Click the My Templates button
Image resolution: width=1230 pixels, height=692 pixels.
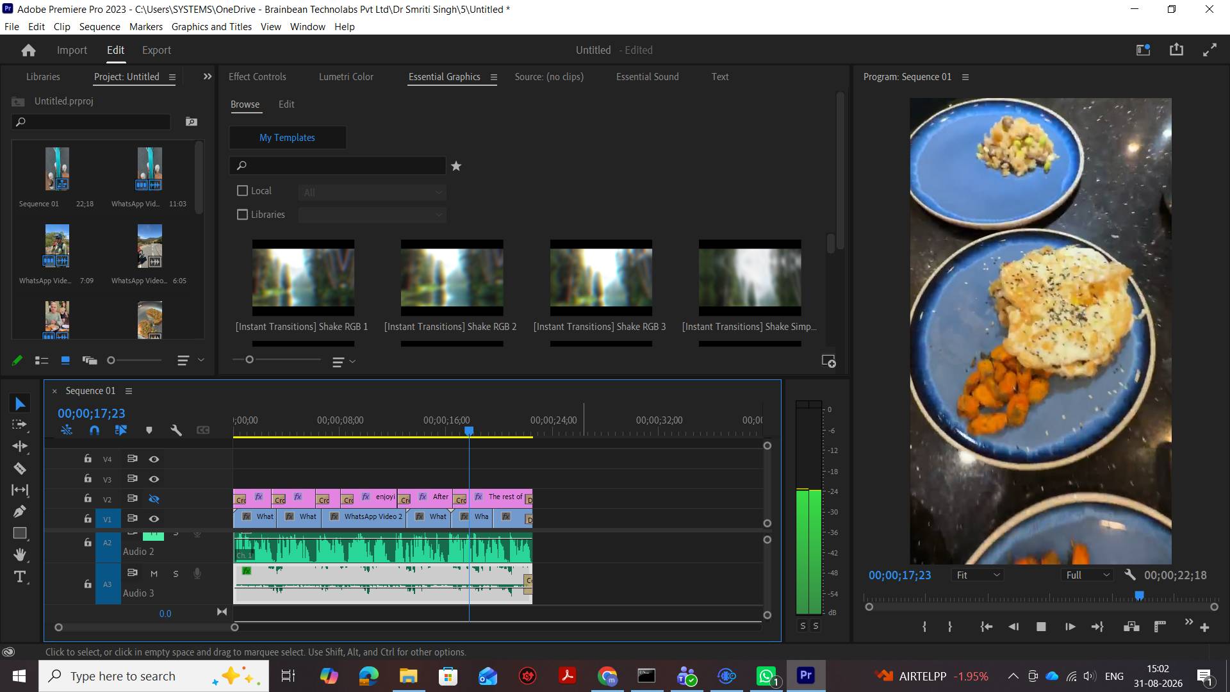[287, 138]
